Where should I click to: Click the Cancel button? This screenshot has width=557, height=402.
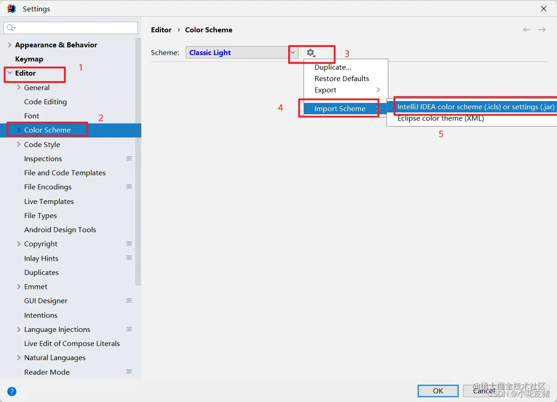pyautogui.click(x=484, y=391)
